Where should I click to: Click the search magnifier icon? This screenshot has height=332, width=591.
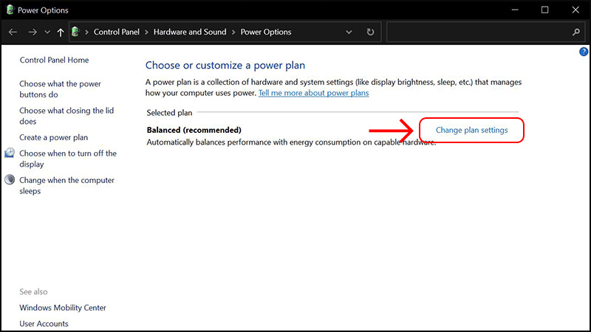576,32
